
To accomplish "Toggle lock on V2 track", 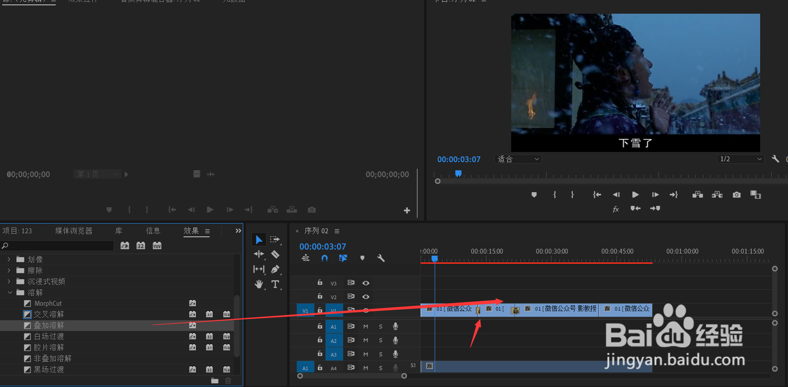I will click(x=320, y=296).
